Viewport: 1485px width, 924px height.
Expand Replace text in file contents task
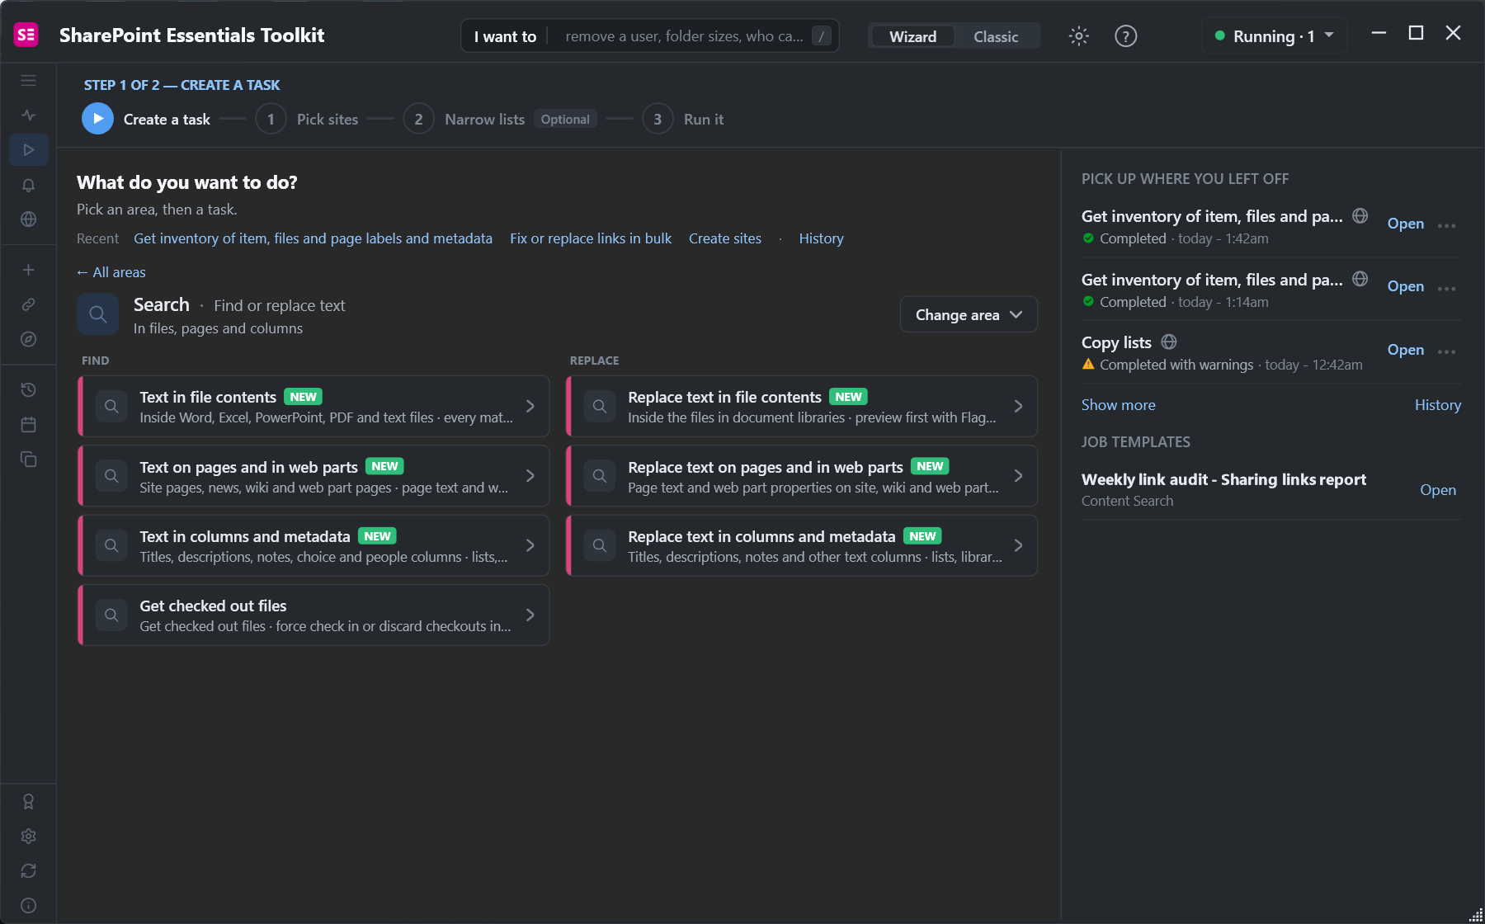tap(802, 406)
